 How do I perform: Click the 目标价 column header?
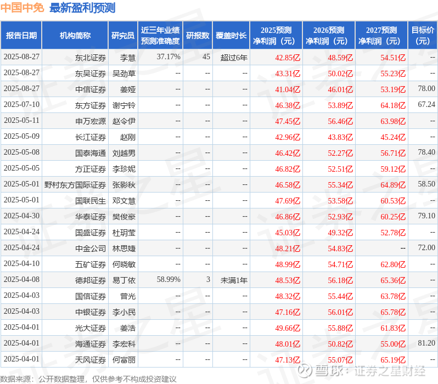(x=423, y=36)
